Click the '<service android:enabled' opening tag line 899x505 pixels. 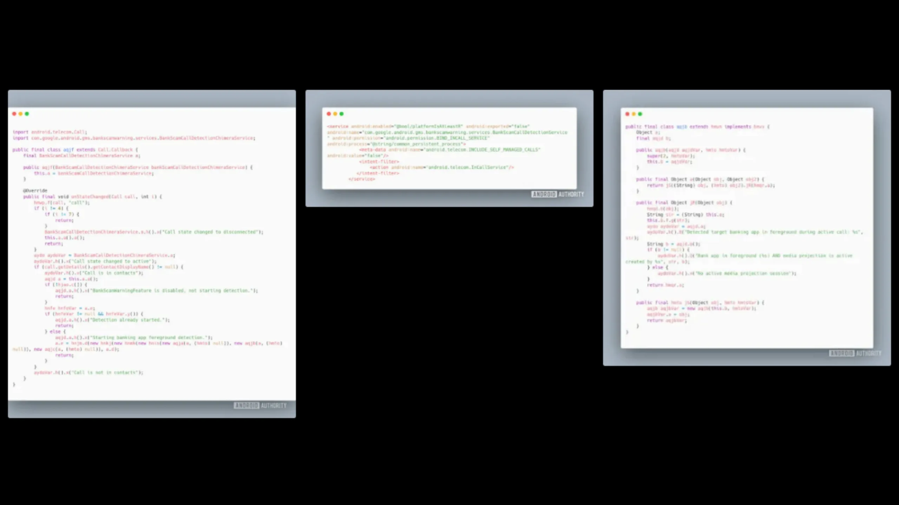coord(428,126)
